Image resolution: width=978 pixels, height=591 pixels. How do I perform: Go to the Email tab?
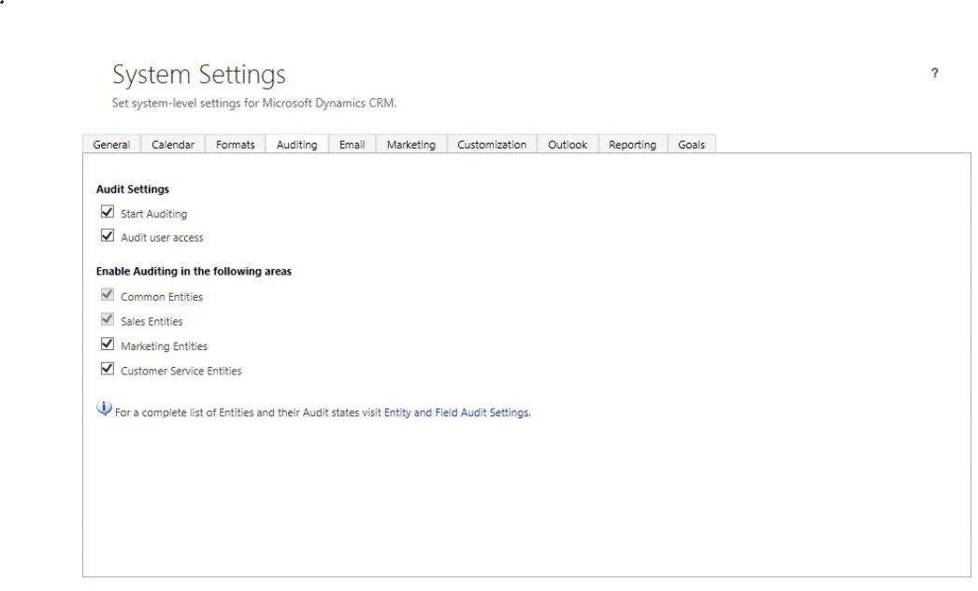pos(352,145)
